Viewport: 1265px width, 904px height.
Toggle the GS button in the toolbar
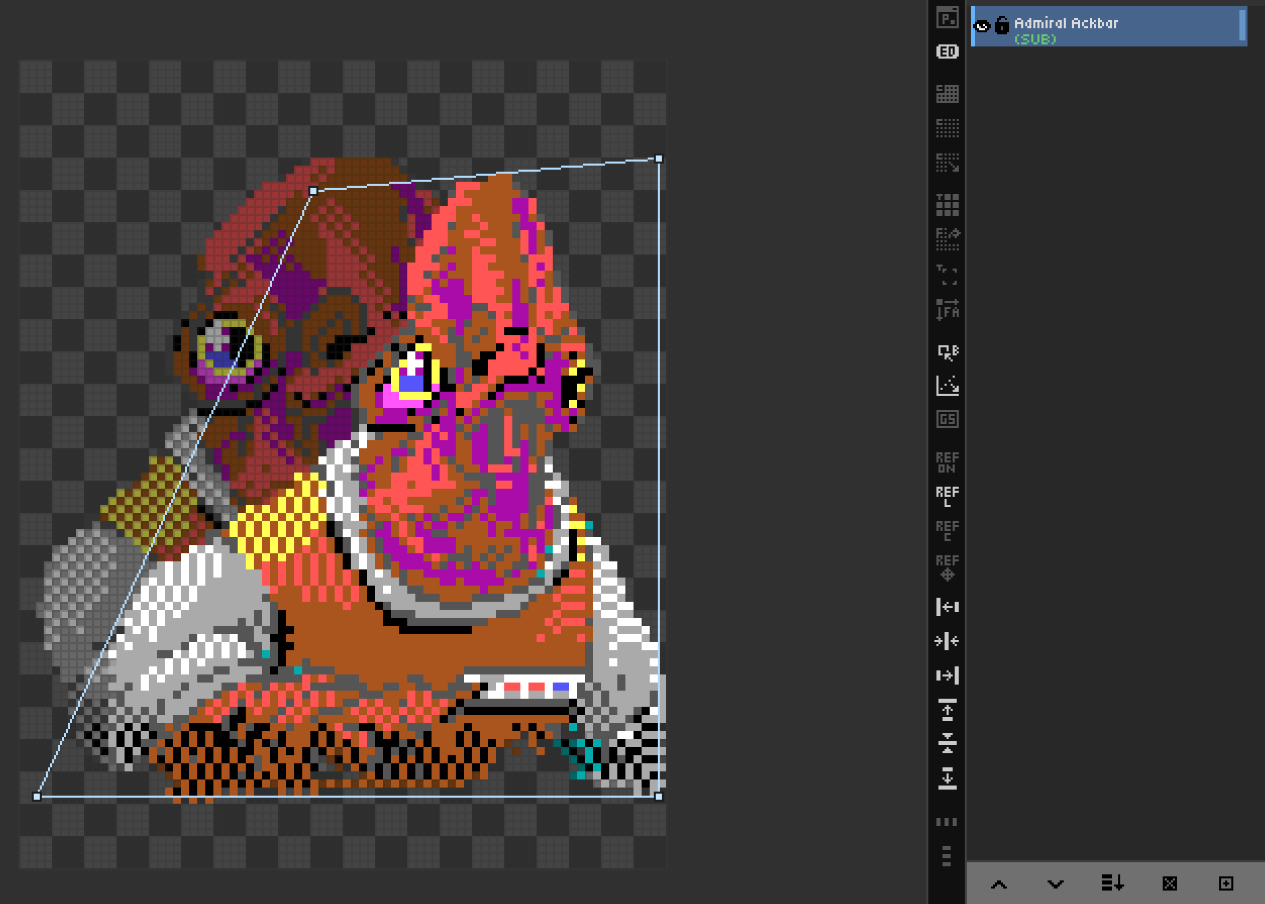pos(947,419)
